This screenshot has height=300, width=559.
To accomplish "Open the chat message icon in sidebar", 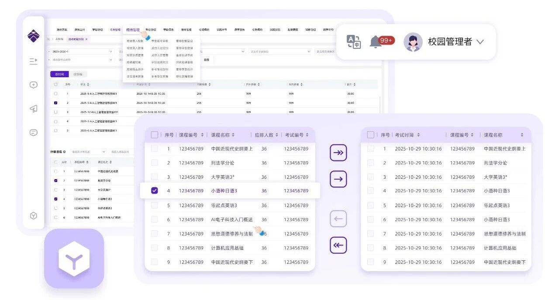I will pyautogui.click(x=34, y=133).
